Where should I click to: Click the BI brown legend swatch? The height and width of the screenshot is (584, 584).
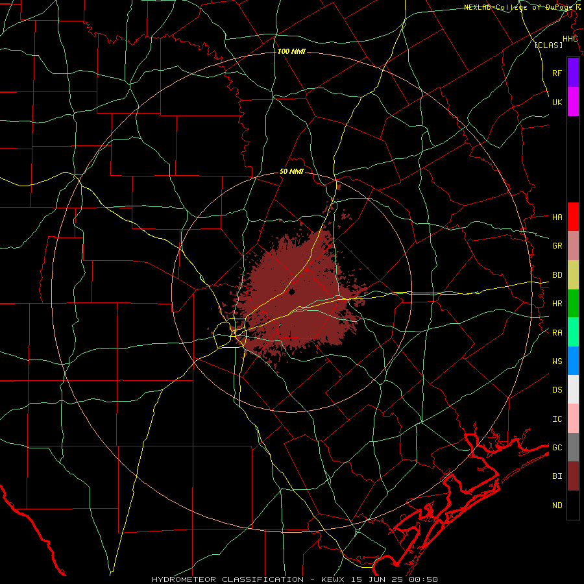(x=573, y=476)
